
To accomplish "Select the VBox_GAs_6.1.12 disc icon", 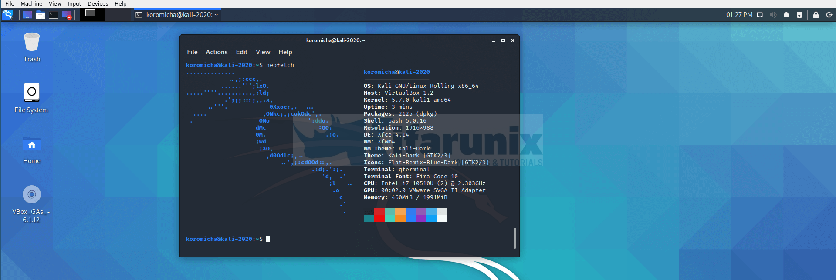I will tap(31, 204).
